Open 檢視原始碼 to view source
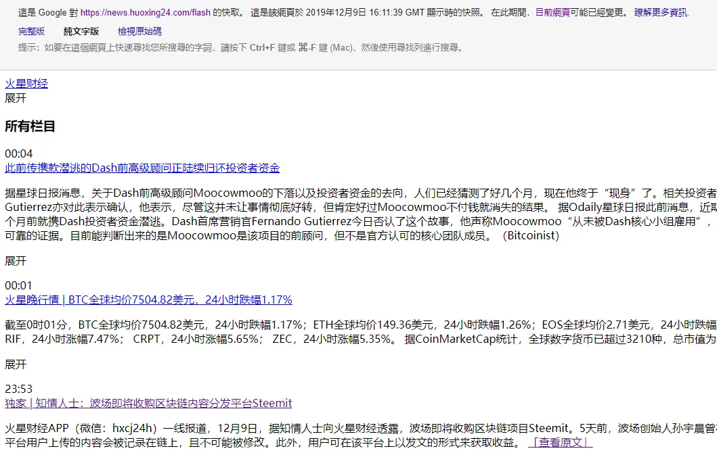Viewport: 717px width, 453px height. coord(139,31)
